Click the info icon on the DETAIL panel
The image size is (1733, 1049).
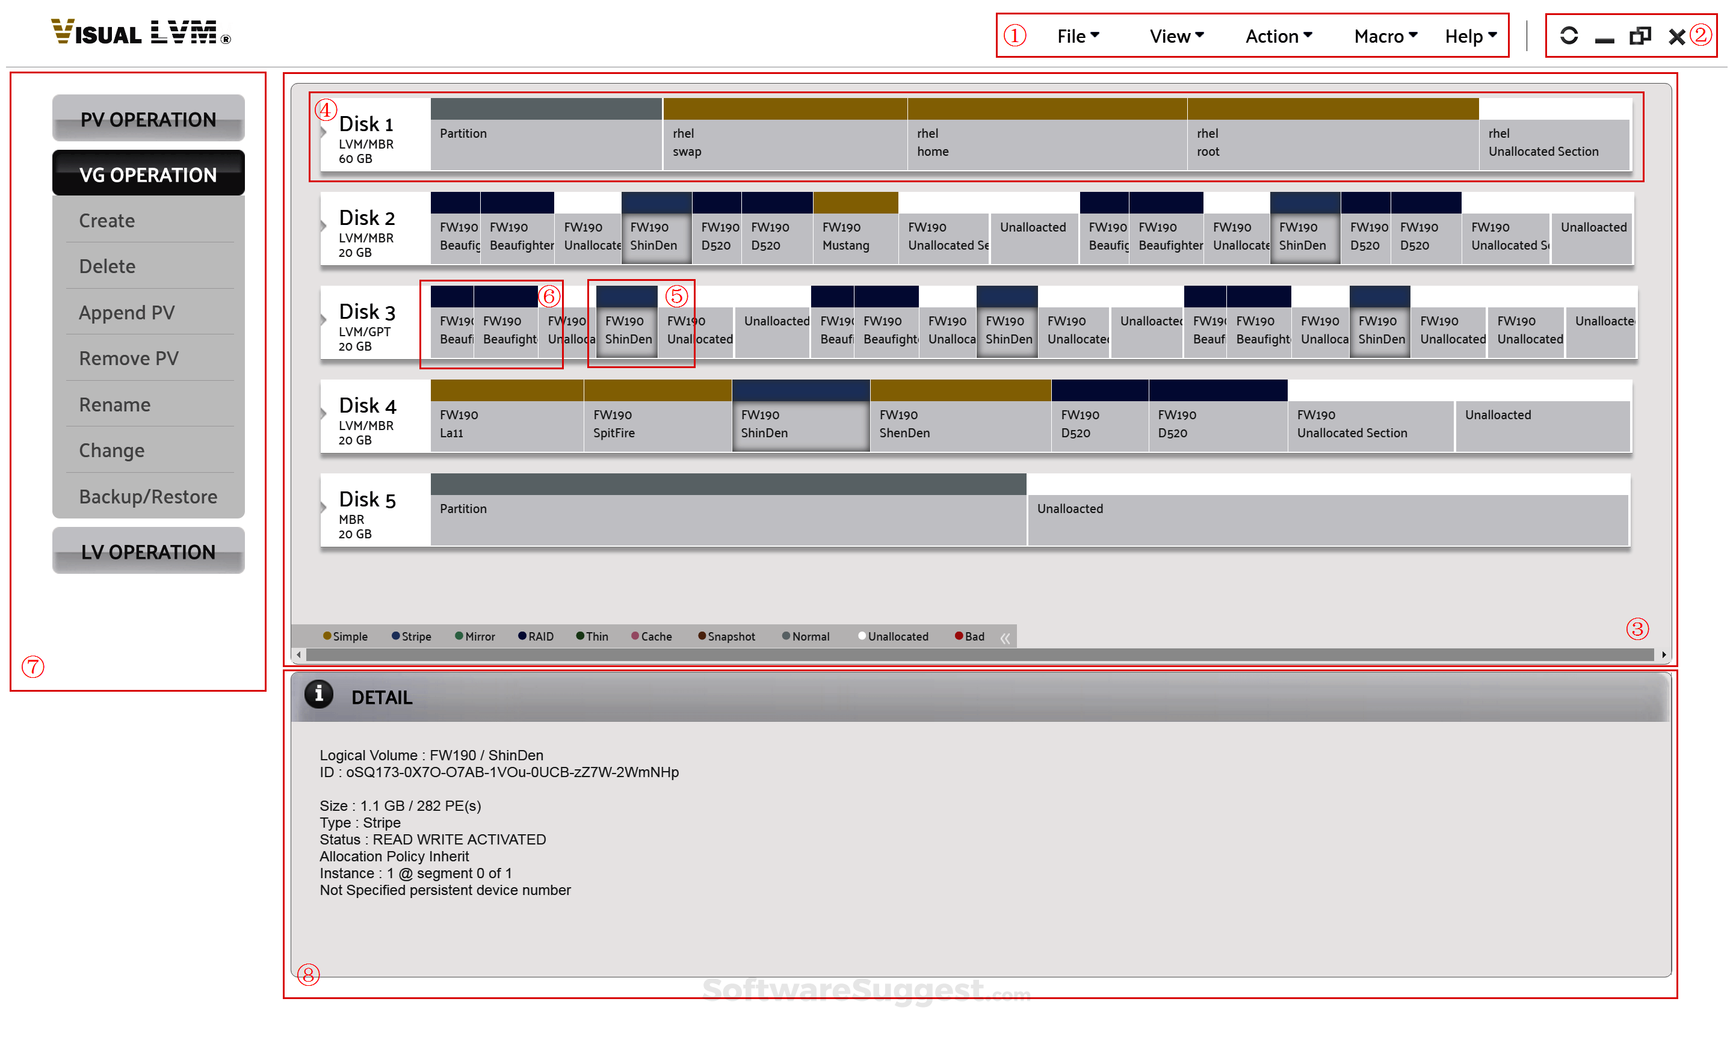point(320,695)
